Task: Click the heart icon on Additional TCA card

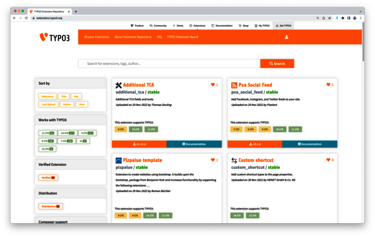Action: 212,85
